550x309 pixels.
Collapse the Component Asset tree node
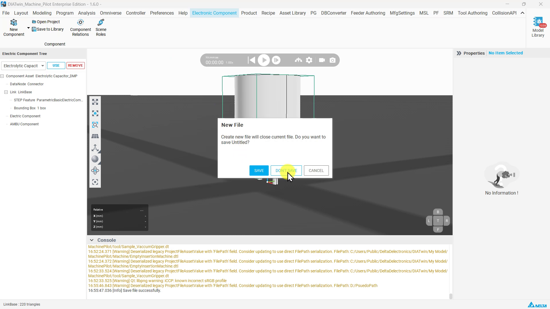pos(2,76)
